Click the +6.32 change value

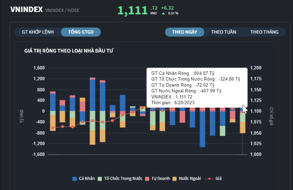point(168,8)
